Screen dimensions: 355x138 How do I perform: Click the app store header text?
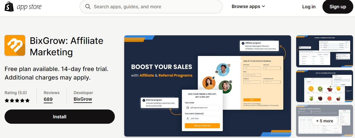[x=29, y=7]
